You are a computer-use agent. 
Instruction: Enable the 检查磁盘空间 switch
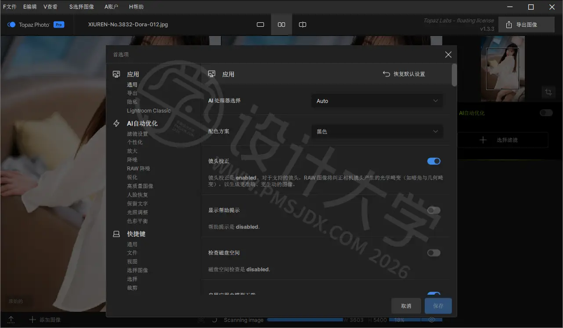click(434, 253)
